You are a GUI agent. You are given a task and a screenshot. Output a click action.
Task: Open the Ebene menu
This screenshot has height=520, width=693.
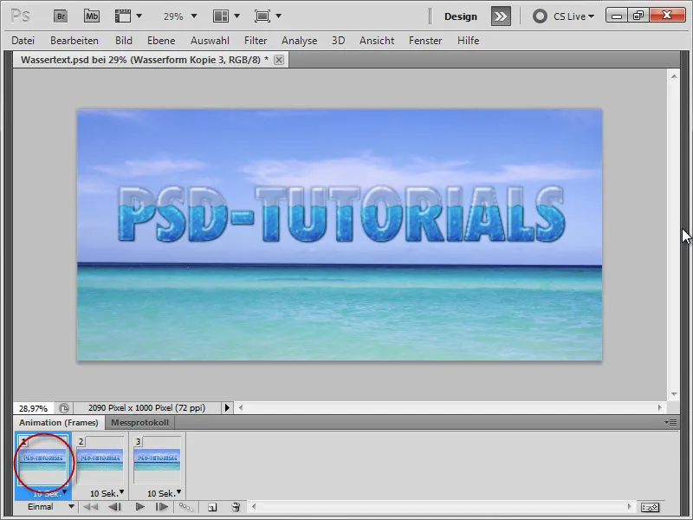(161, 41)
